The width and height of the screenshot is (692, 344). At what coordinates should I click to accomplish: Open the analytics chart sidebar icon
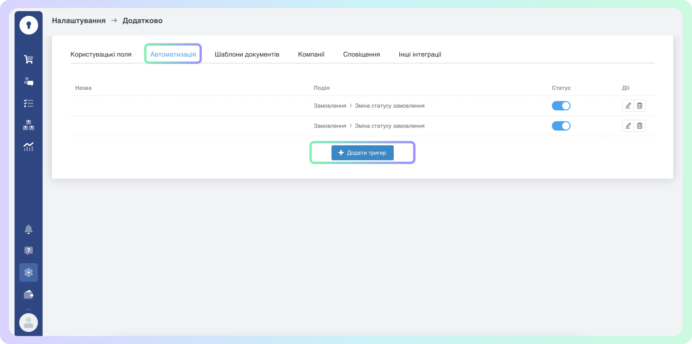point(28,147)
